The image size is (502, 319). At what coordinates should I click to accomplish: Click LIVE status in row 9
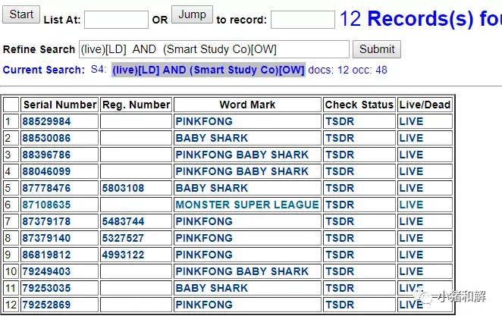point(412,255)
